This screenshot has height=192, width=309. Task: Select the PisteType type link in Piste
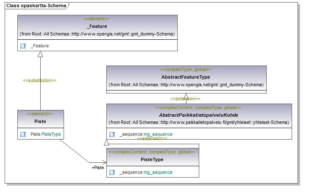51,134
